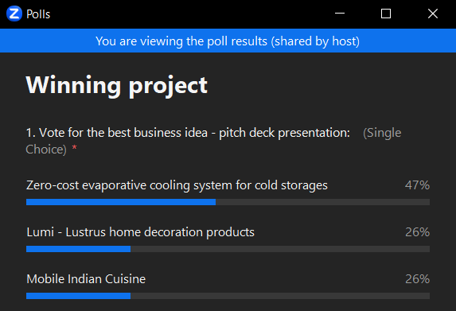Click the Mobile Indian Cuisine 26% percentage
Screen dimensions: 456x311
pyautogui.click(x=417, y=279)
